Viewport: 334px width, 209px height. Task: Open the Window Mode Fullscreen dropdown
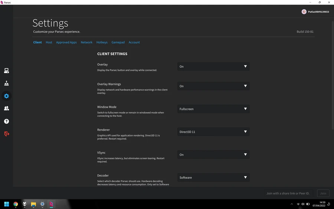click(213, 109)
